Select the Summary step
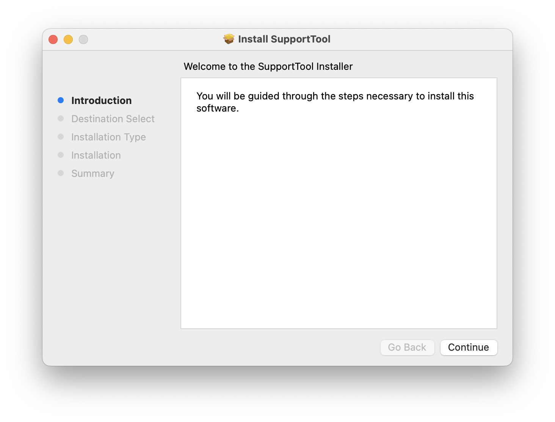Viewport: 555px width, 422px height. tap(93, 173)
